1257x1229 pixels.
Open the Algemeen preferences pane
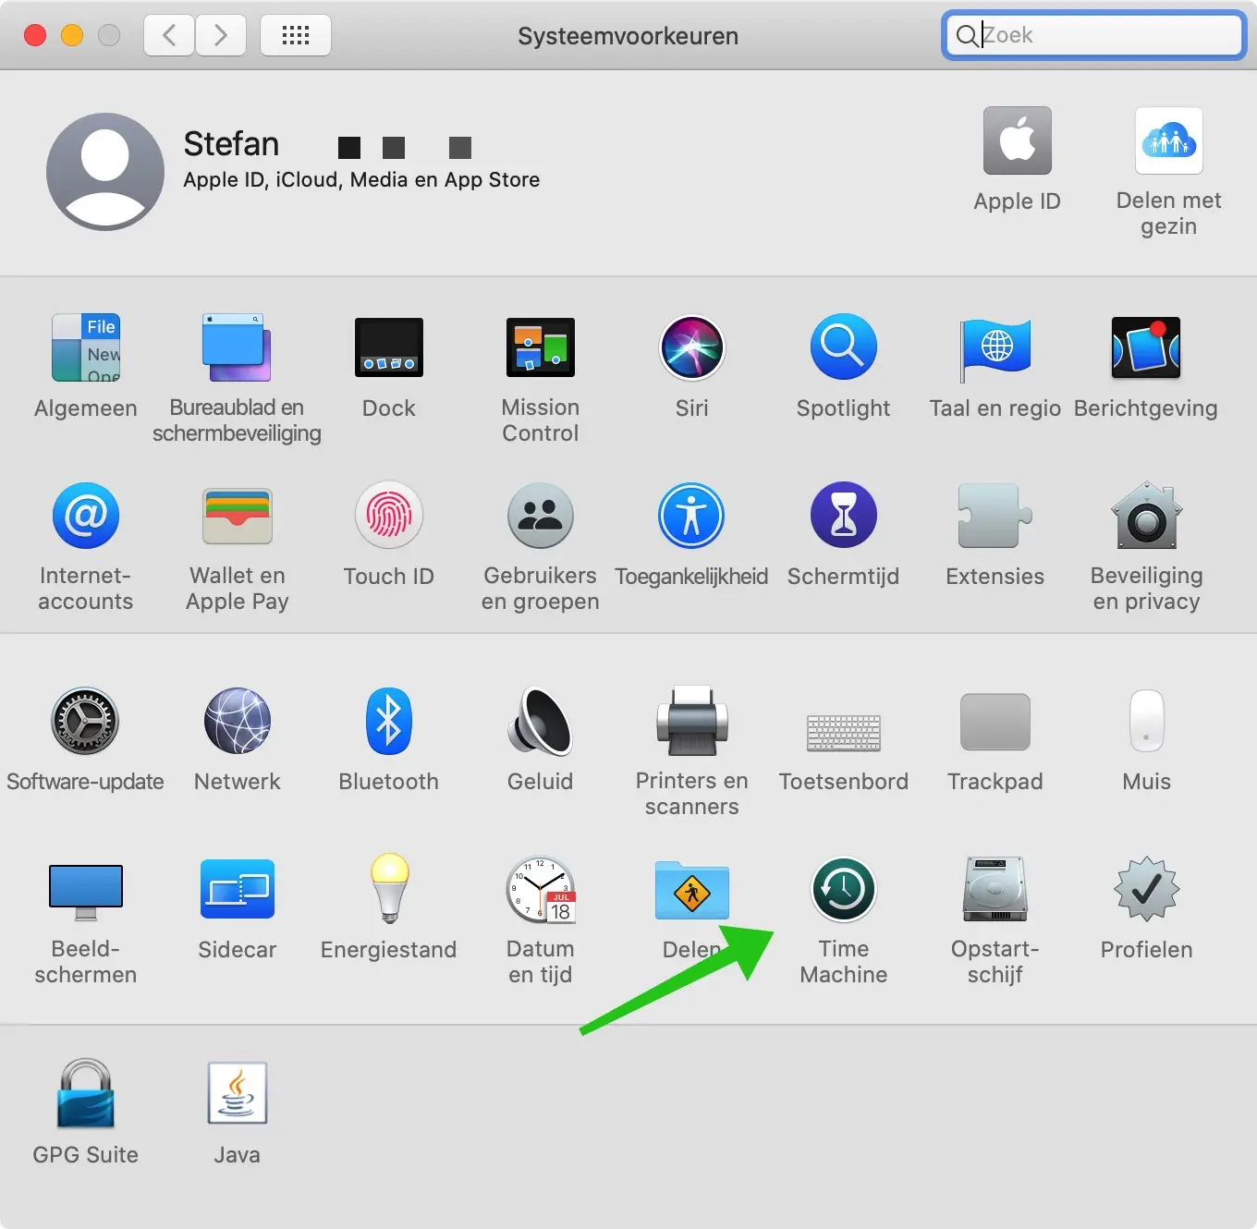click(86, 348)
